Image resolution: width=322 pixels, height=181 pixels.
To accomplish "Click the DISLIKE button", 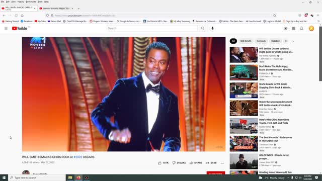I will pyautogui.click(x=179, y=163).
